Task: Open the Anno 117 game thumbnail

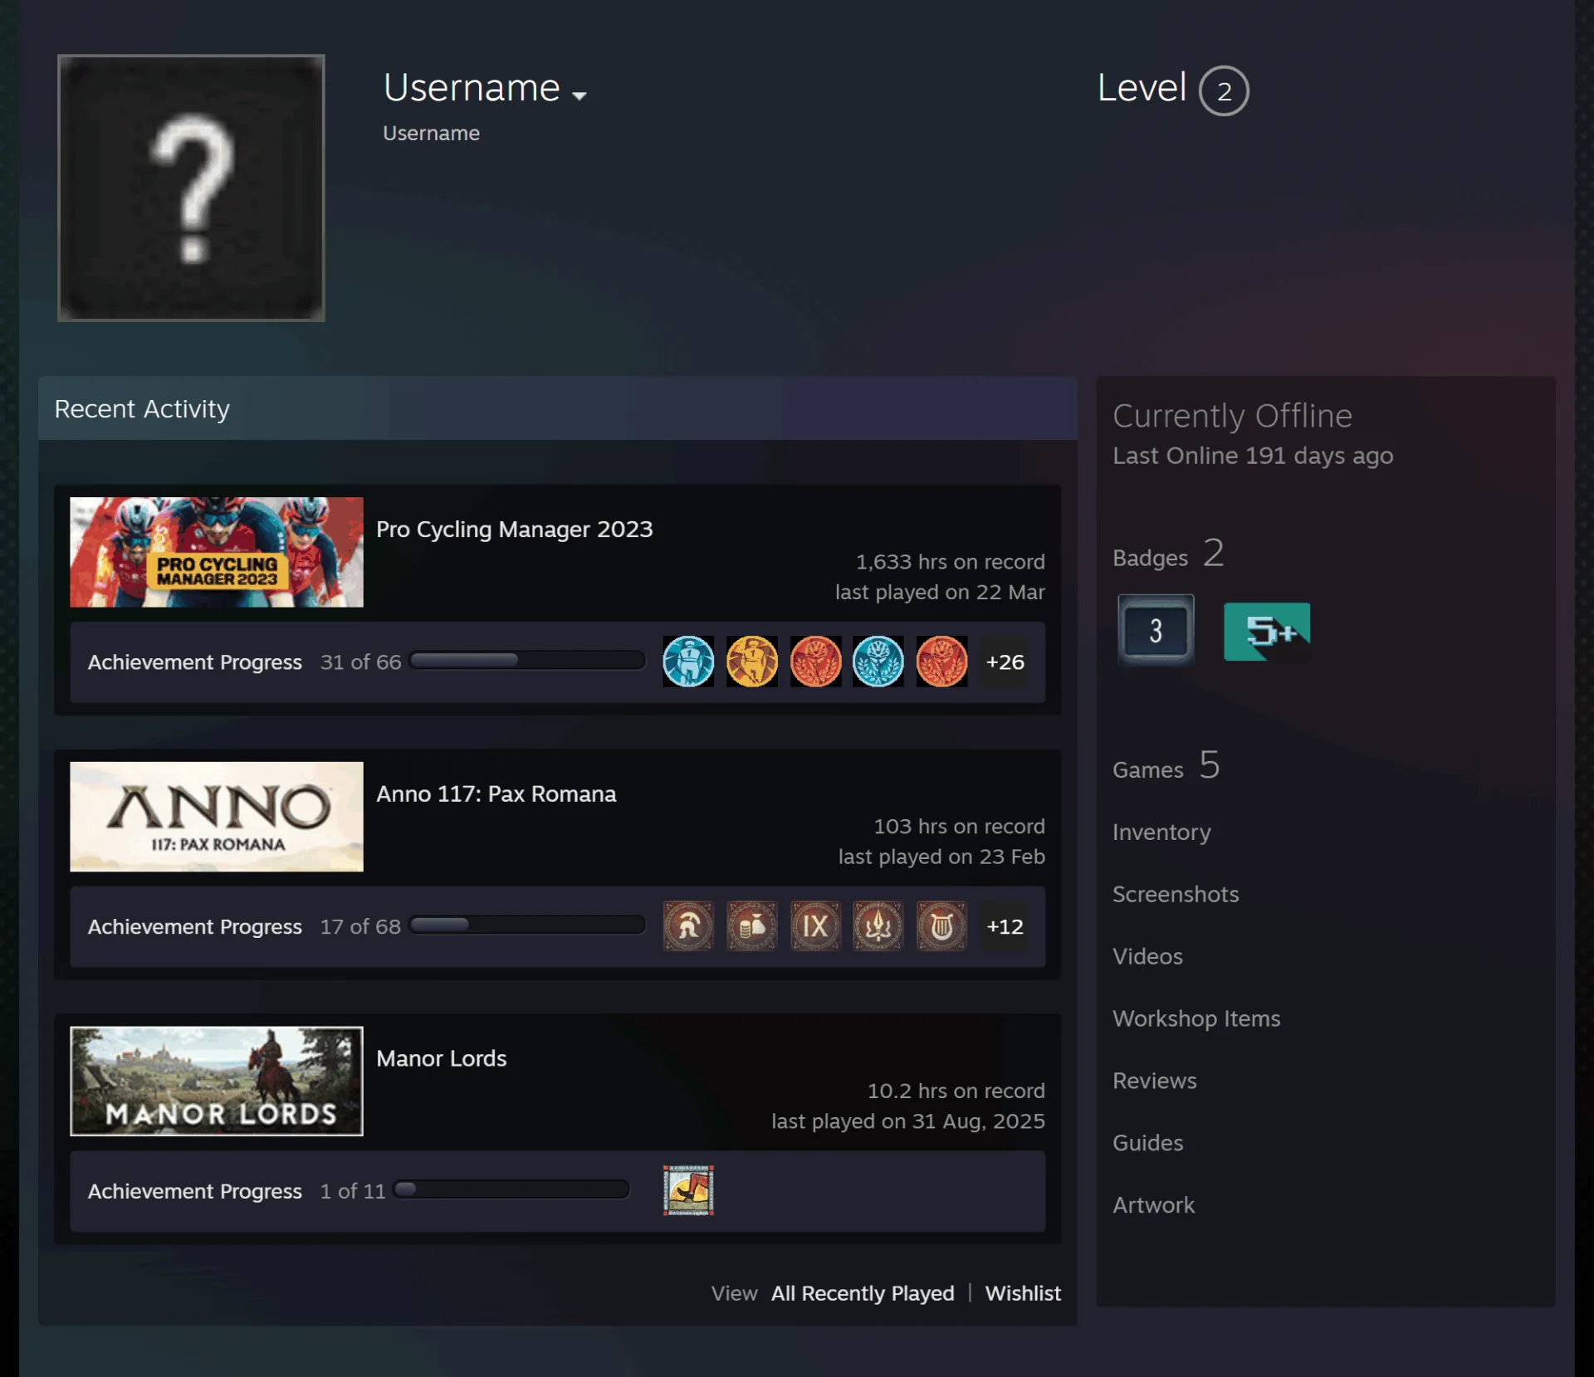Action: coord(217,817)
